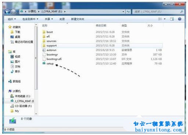Select the support folder icon
Image resolution: width=188 pixels, height=135 pixels.
pyautogui.click(x=44, y=45)
